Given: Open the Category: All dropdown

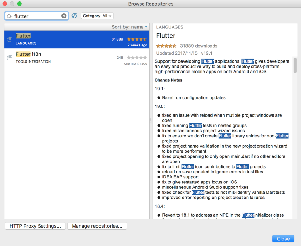Looking at the screenshot, I should click(97, 16).
